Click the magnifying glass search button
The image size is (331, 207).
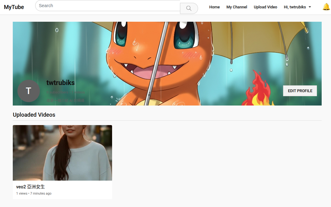(x=189, y=8)
